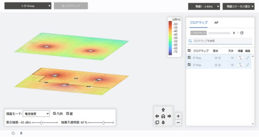Zoom out with the minus button
Screen dimensions: 259x137
[x=178, y=123]
